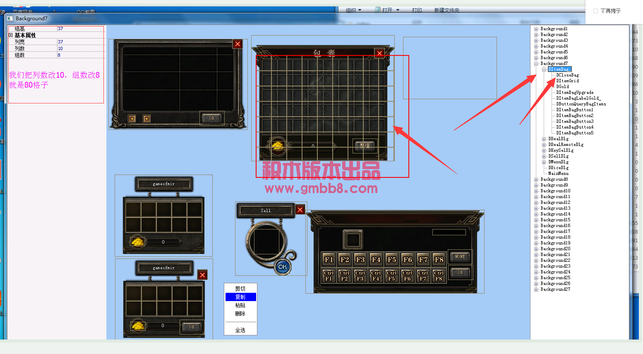The image size is (643, 354).
Task: Select the F2 key button
Action: pos(345,260)
